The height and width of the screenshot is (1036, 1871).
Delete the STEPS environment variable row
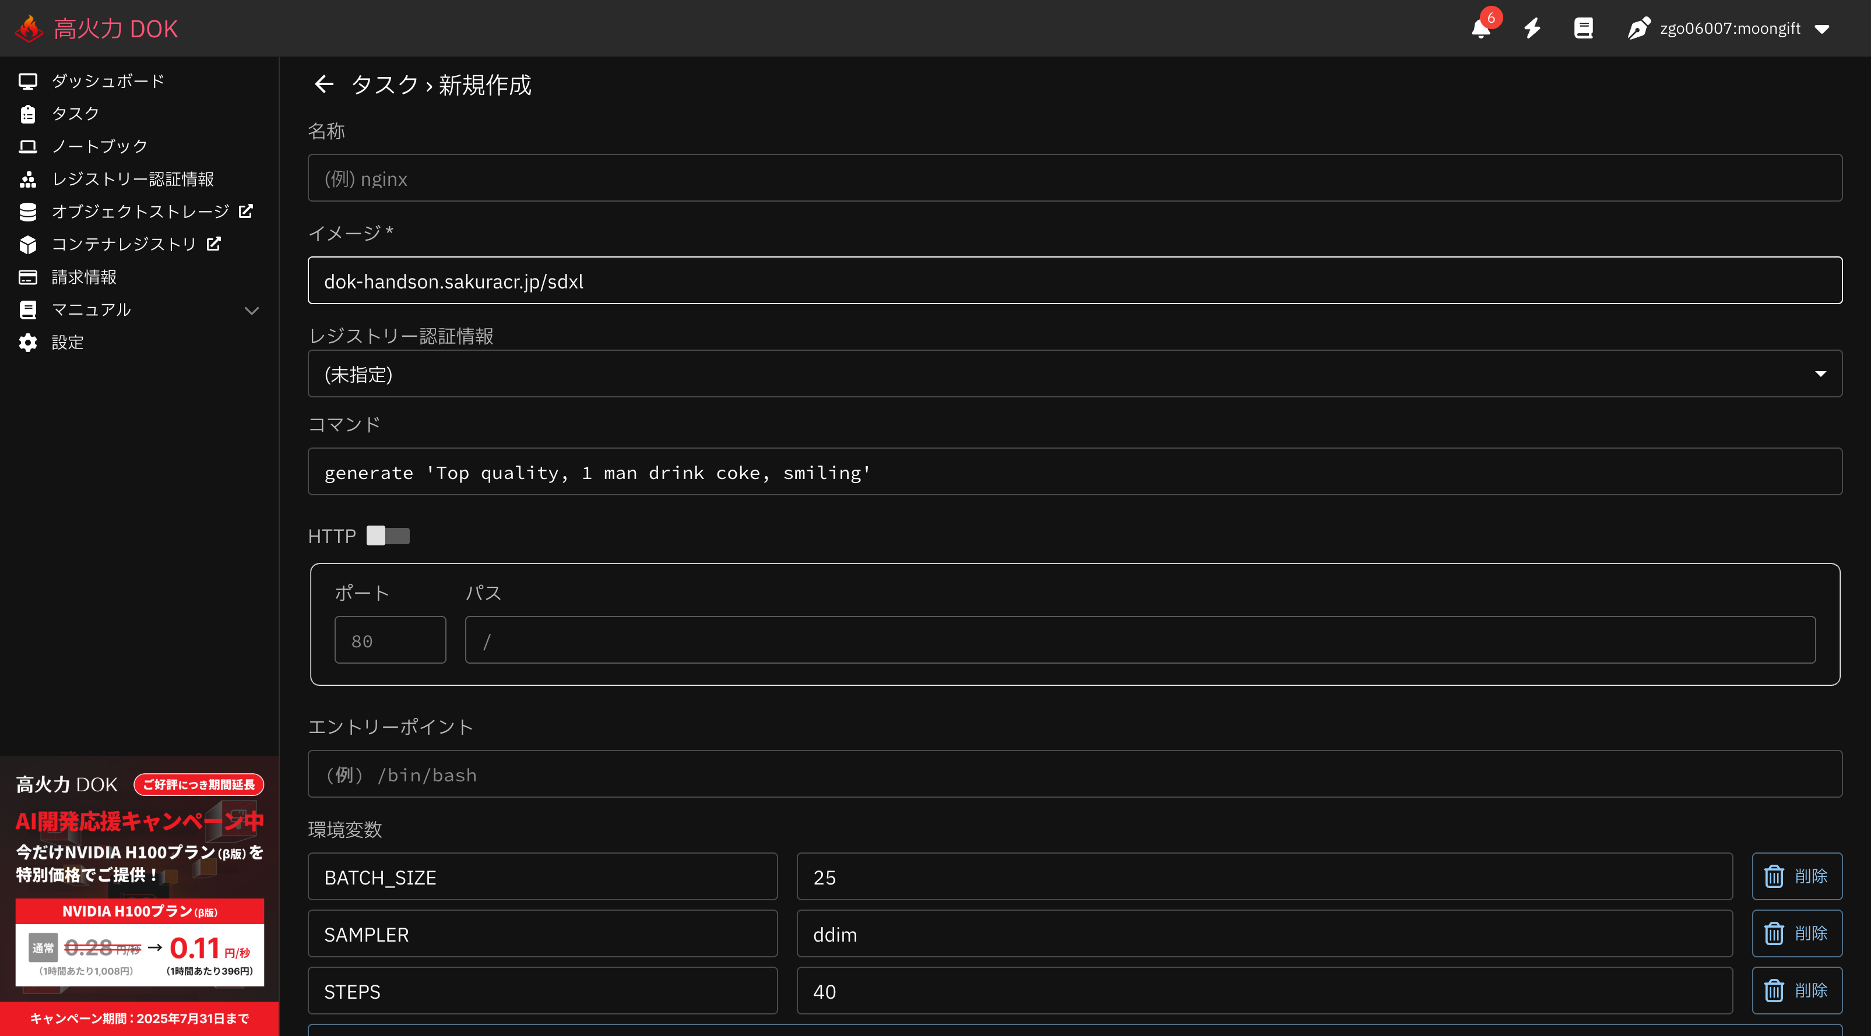pyautogui.click(x=1796, y=991)
